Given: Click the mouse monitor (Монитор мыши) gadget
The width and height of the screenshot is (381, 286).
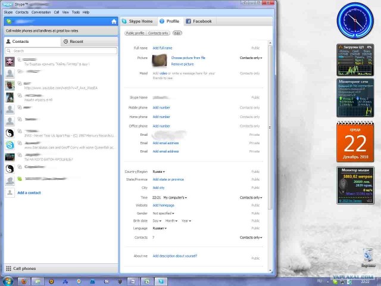Looking at the screenshot, I should tap(355, 185).
